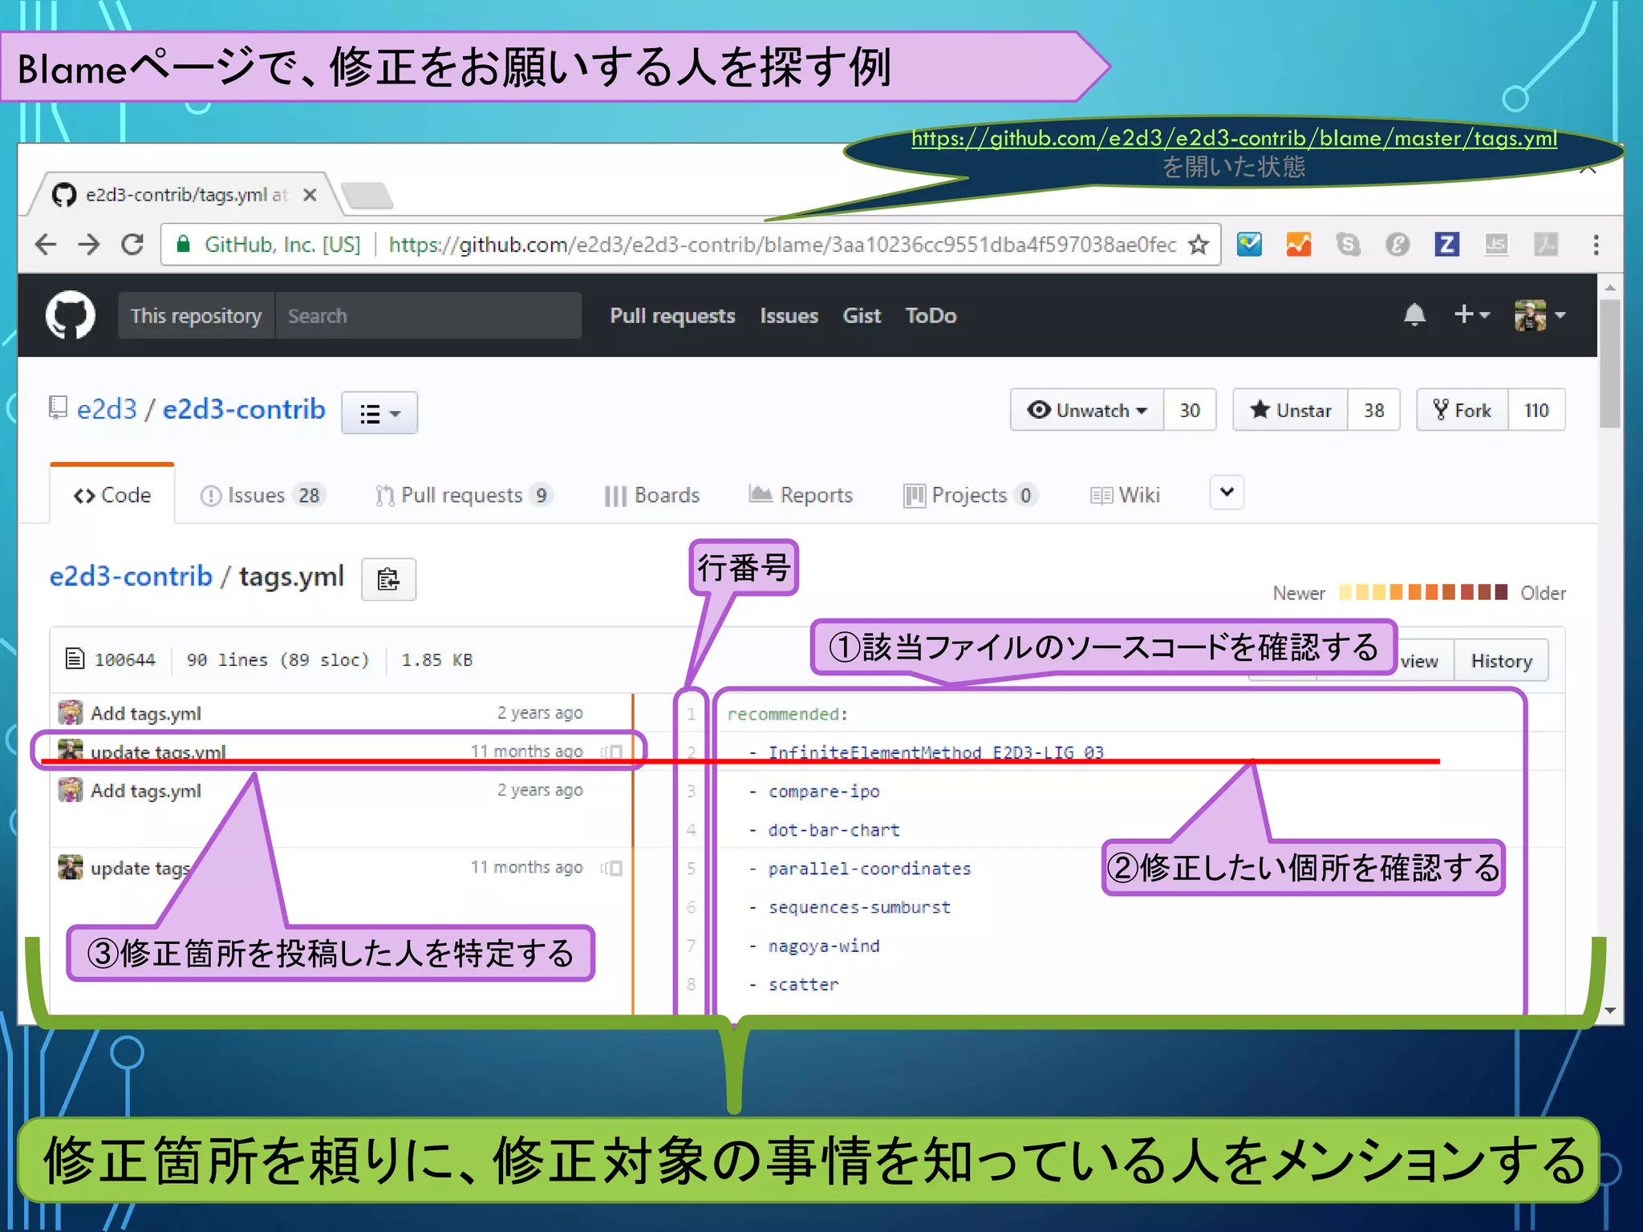
Task: Select the Code tab
Action: [112, 495]
